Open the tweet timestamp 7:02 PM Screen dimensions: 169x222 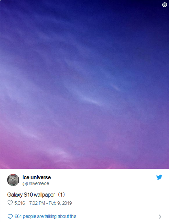[37, 203]
